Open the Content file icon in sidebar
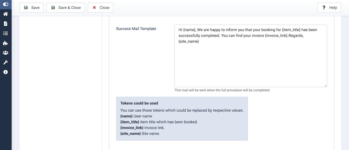Screen dimensions: 349x150 (x=6, y=24)
